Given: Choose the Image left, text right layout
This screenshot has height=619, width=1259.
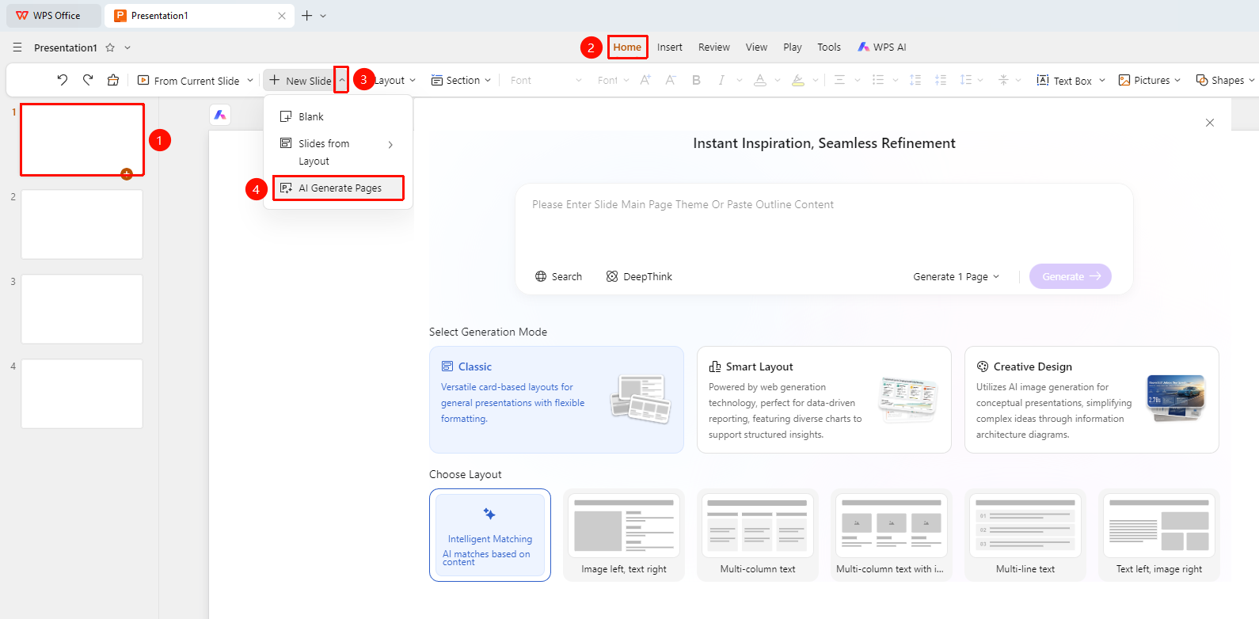Looking at the screenshot, I should coord(624,535).
